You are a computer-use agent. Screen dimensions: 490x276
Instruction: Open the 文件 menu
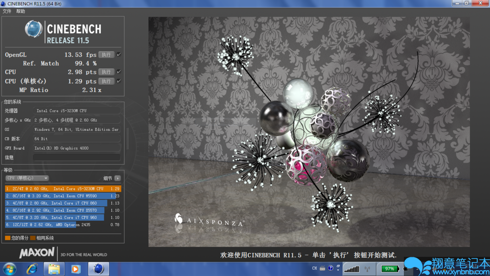click(7, 11)
